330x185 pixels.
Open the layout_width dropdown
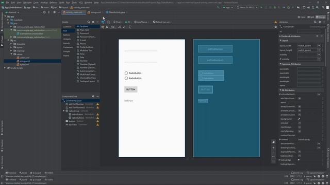[x=319, y=46]
